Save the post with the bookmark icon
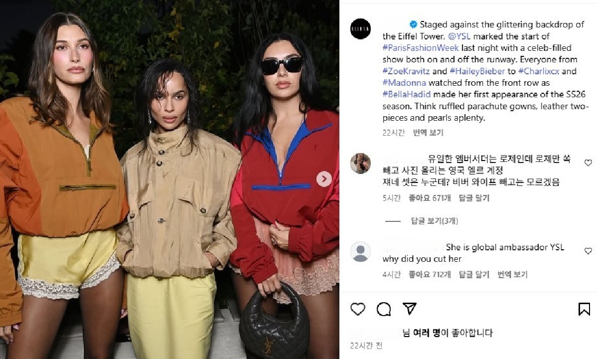Viewport: 598px width, 359px height. 584,309
